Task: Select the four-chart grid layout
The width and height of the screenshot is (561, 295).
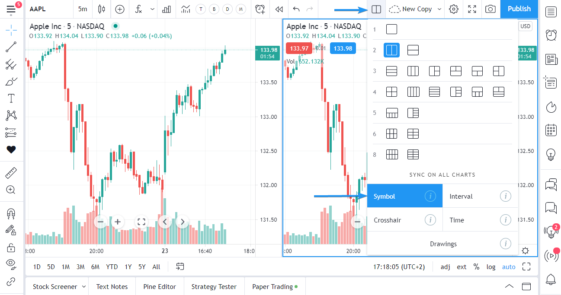Action: [391, 92]
